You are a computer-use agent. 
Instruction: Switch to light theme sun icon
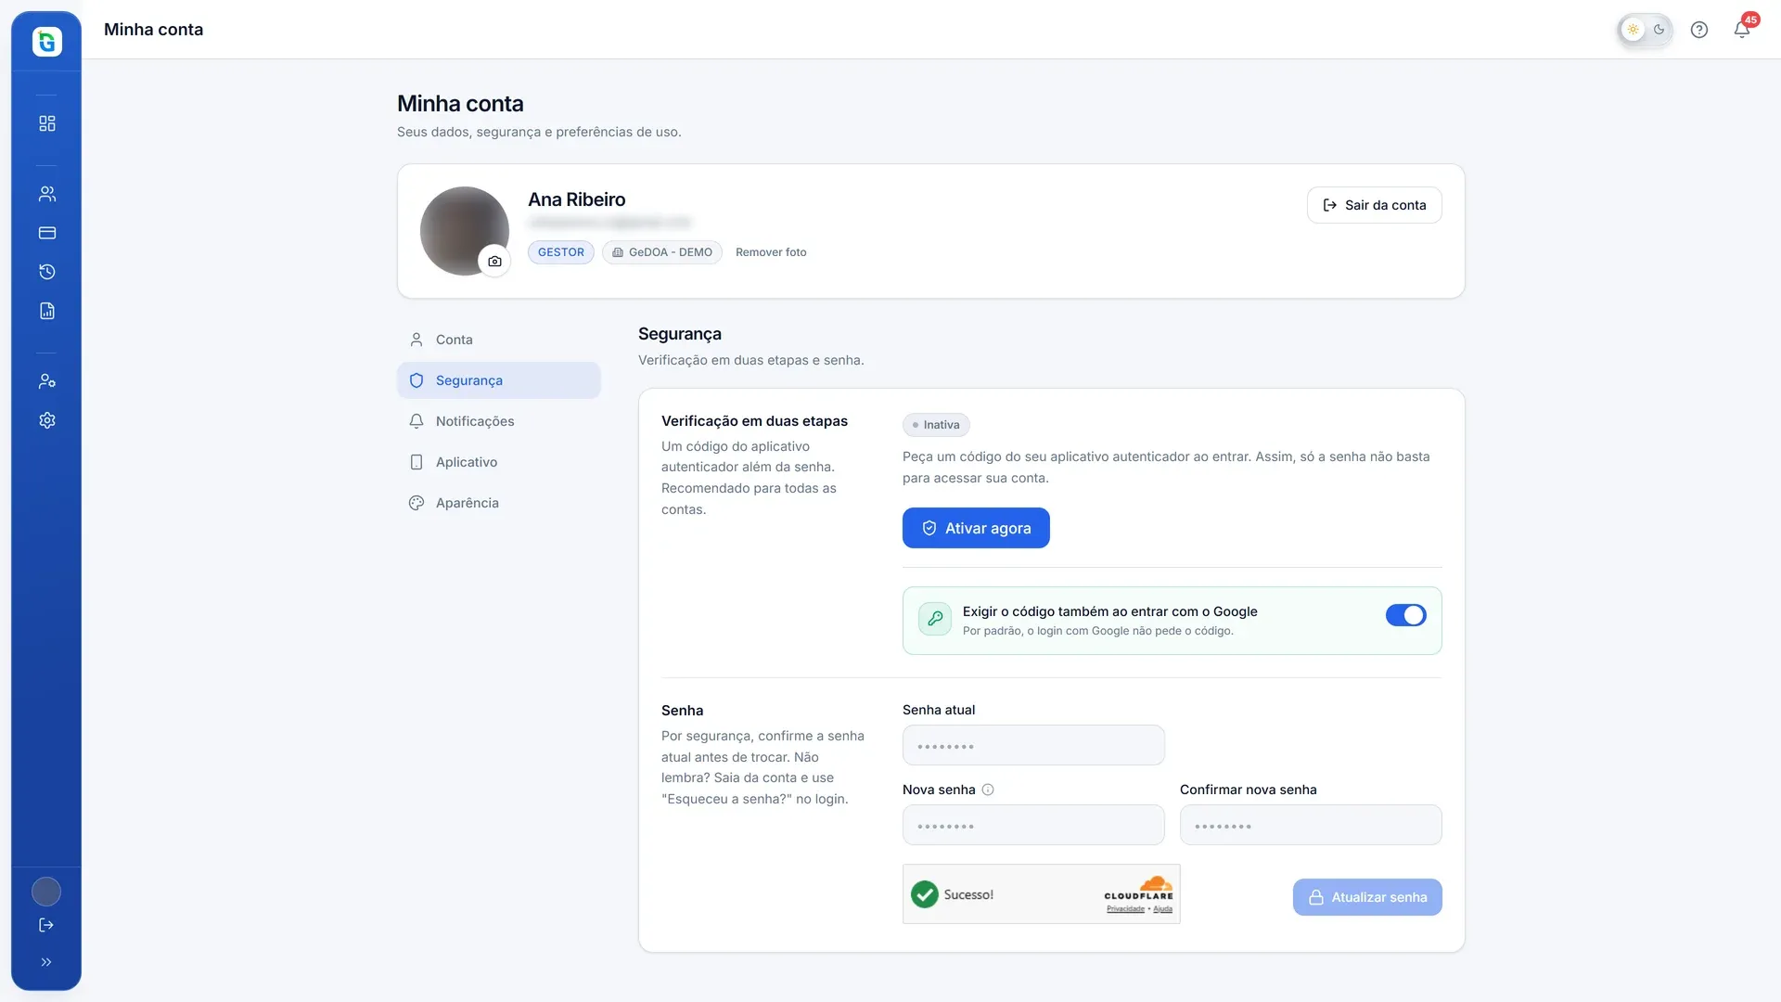pyautogui.click(x=1633, y=30)
